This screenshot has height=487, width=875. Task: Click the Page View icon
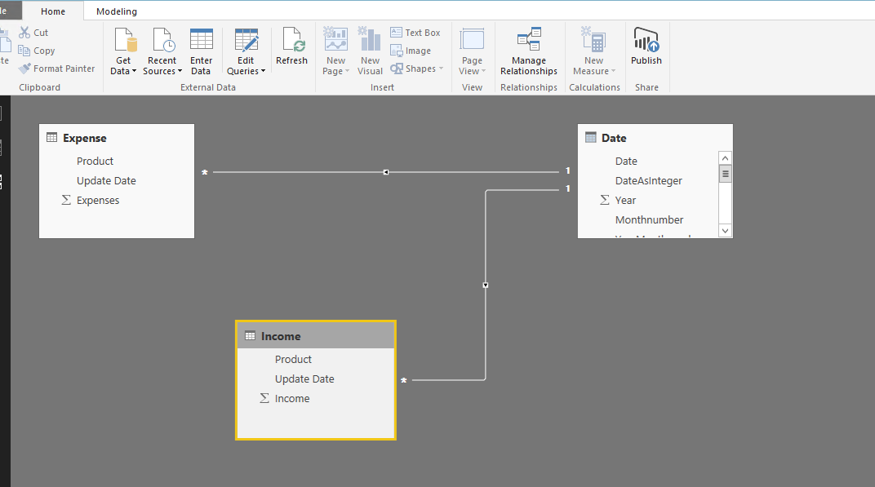472,40
